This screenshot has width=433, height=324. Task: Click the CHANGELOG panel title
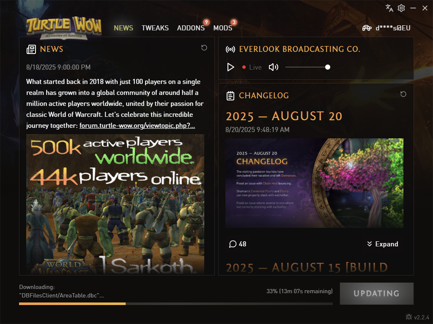click(264, 96)
